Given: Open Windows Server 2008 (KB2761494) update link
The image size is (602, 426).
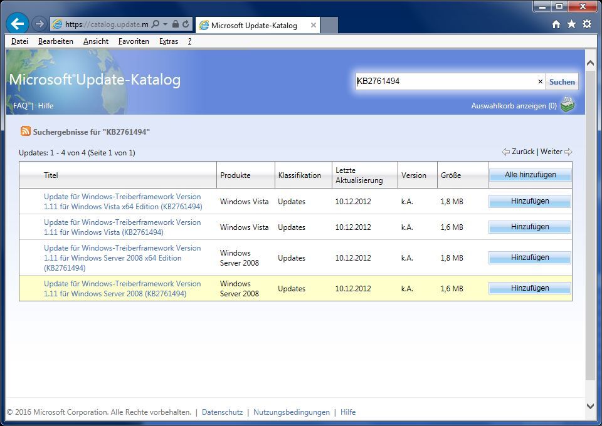Looking at the screenshot, I should 122,289.
